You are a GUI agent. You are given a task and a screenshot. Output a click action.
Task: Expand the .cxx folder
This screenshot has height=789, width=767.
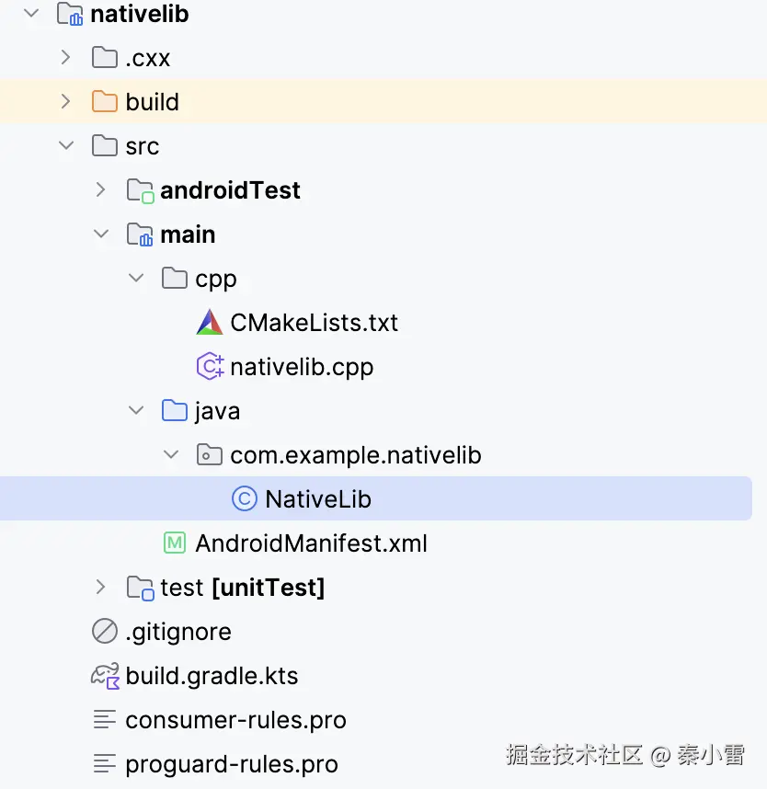tap(65, 58)
